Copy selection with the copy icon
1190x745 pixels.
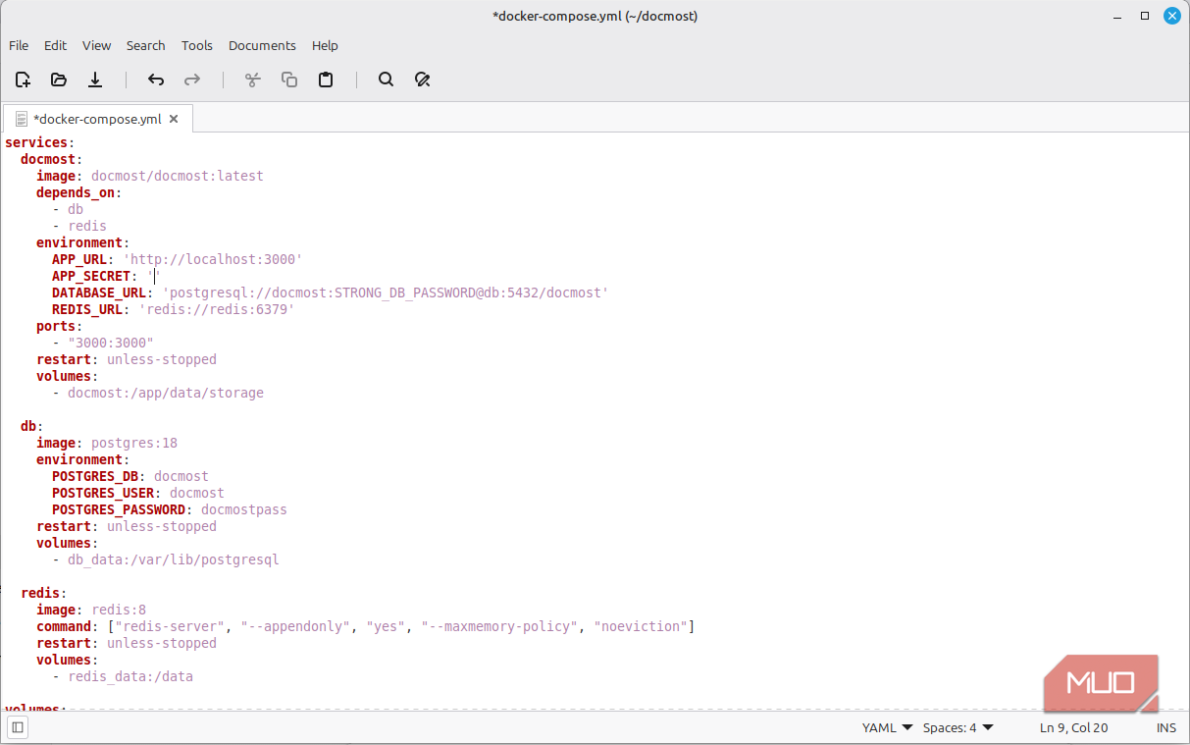(x=289, y=80)
